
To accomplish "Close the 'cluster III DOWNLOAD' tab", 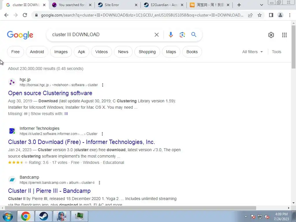I will [44, 5].
